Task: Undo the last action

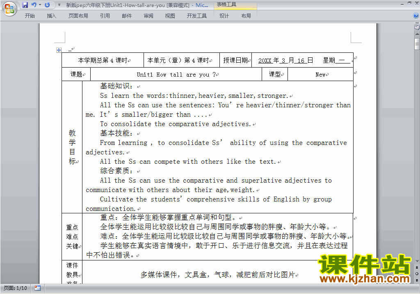Action: [x=34, y=5]
